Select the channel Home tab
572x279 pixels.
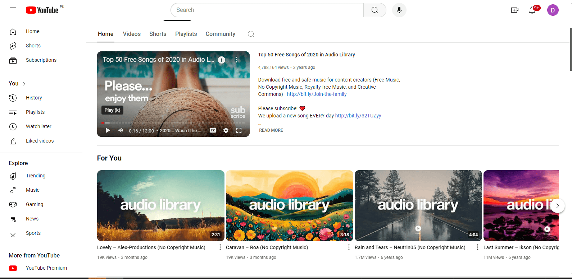pos(106,34)
